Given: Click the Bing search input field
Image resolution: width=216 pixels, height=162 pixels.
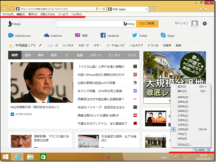Looking at the screenshot, I should (89, 24).
